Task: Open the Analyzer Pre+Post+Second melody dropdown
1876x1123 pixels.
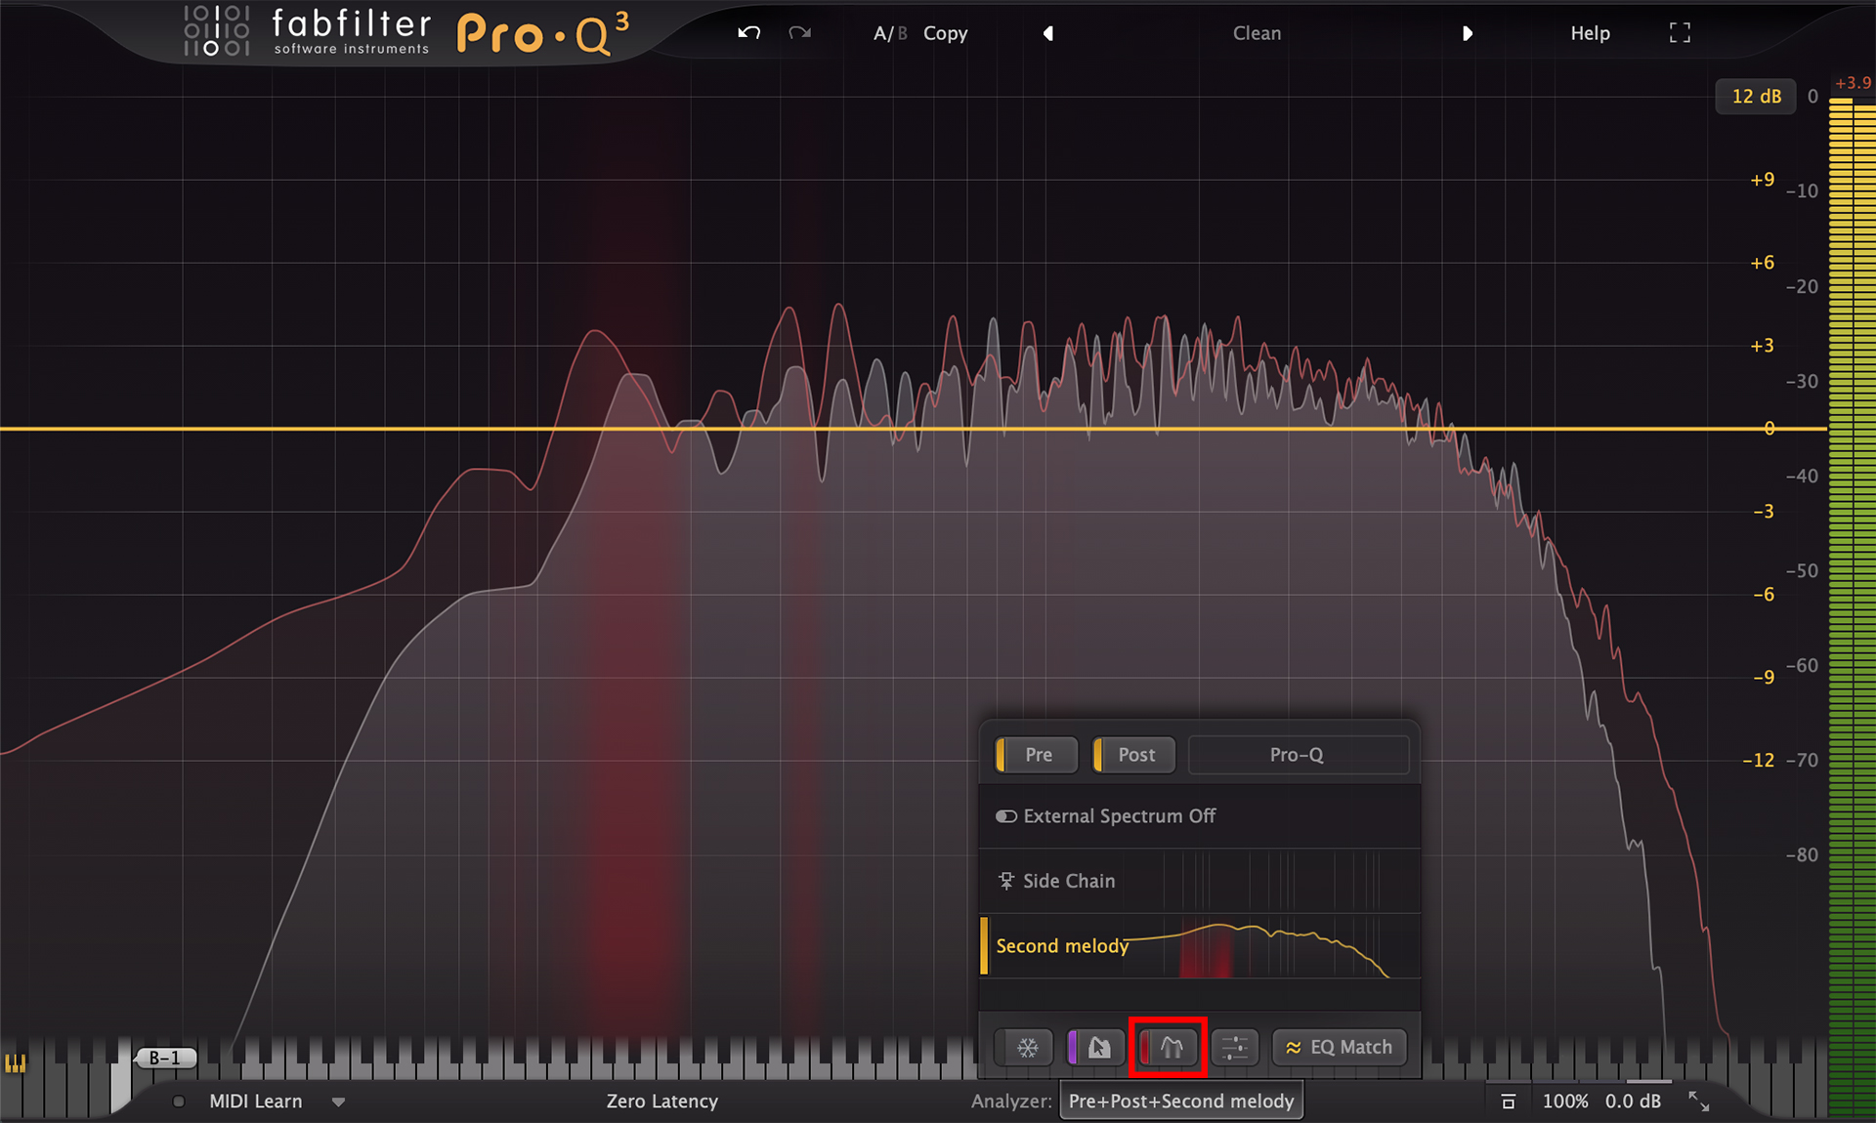Action: pos(1181,1102)
